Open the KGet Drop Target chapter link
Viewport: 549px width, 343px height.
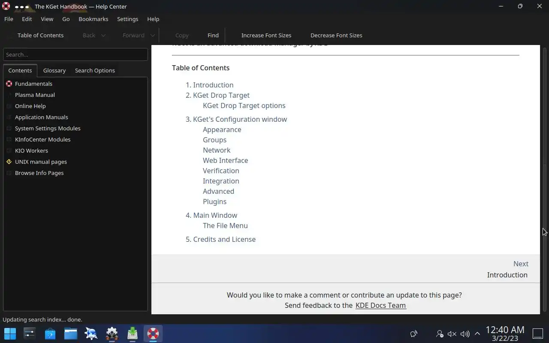(221, 95)
